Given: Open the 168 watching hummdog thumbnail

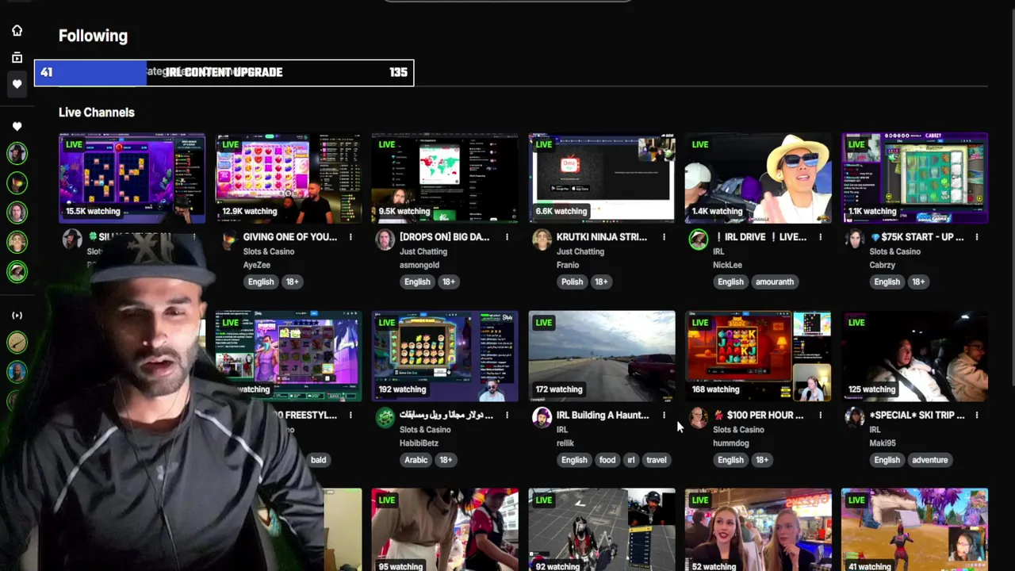Looking at the screenshot, I should 758,356.
